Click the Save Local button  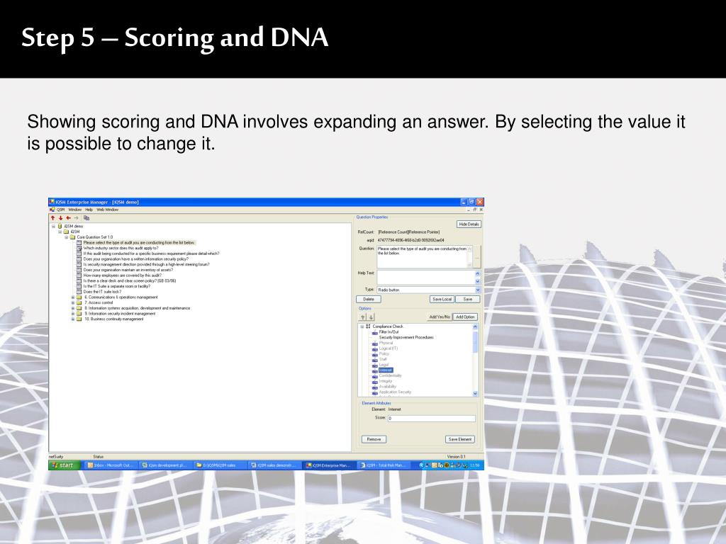pos(442,300)
